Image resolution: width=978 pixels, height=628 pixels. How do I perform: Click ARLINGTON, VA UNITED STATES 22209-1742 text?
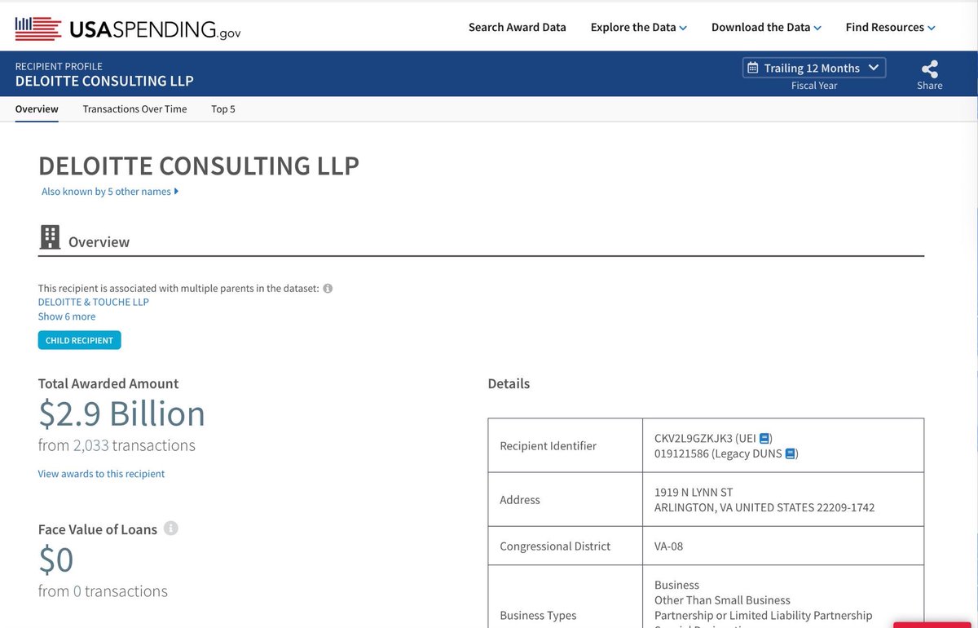pos(764,507)
